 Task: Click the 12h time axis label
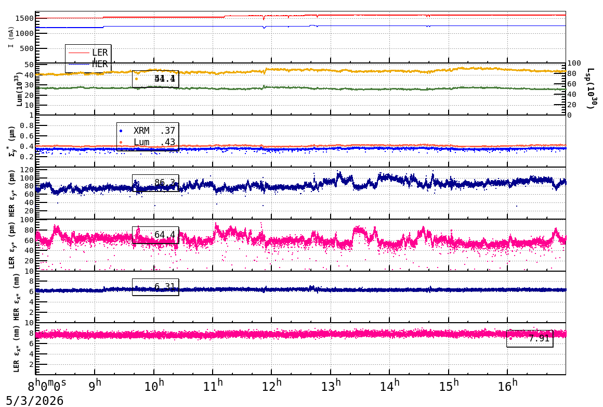[x=271, y=385]
